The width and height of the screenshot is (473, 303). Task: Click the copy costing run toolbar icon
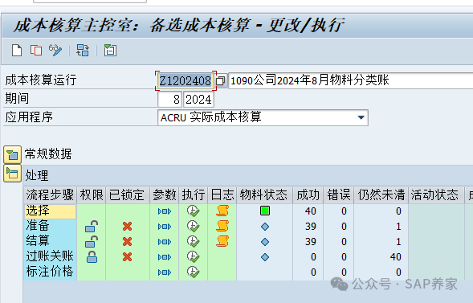pos(36,50)
